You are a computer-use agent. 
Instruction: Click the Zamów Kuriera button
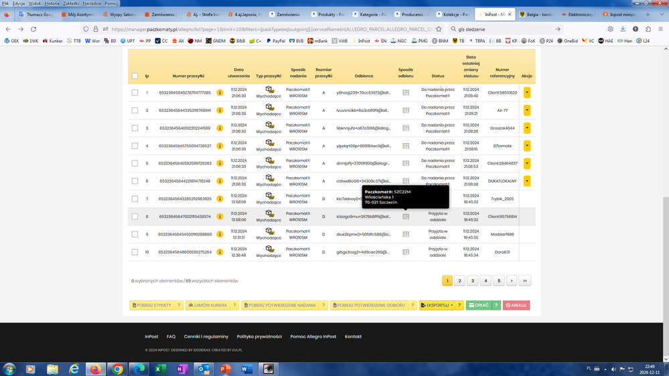coord(208,305)
